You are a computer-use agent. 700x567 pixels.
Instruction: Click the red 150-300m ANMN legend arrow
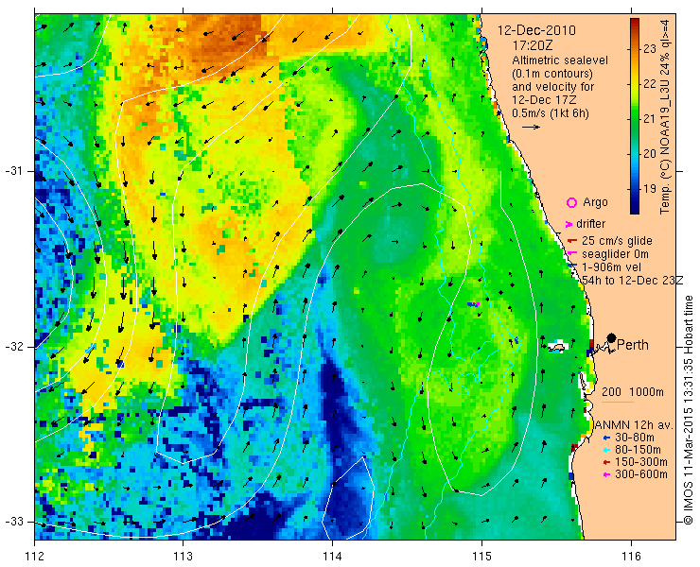[605, 462]
